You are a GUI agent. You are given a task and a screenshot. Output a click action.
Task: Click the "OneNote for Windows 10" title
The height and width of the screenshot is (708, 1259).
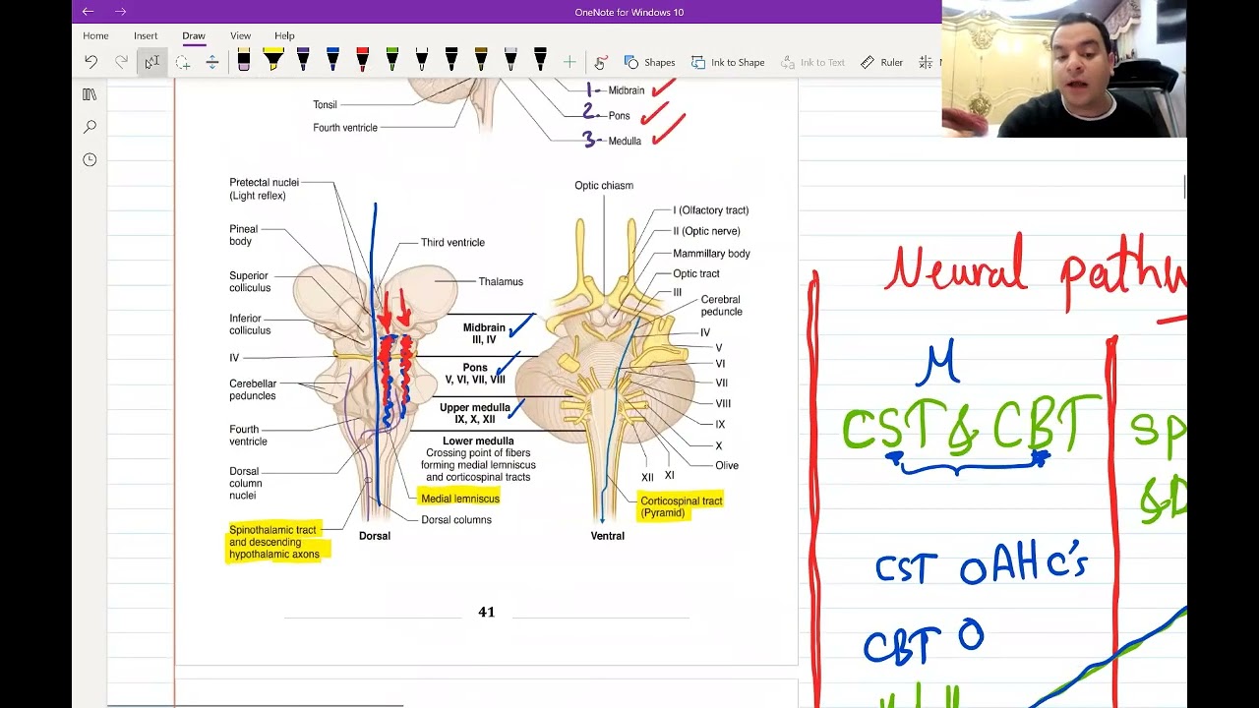(629, 12)
